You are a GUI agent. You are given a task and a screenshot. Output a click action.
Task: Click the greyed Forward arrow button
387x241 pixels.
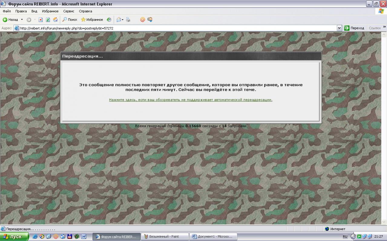(29, 20)
